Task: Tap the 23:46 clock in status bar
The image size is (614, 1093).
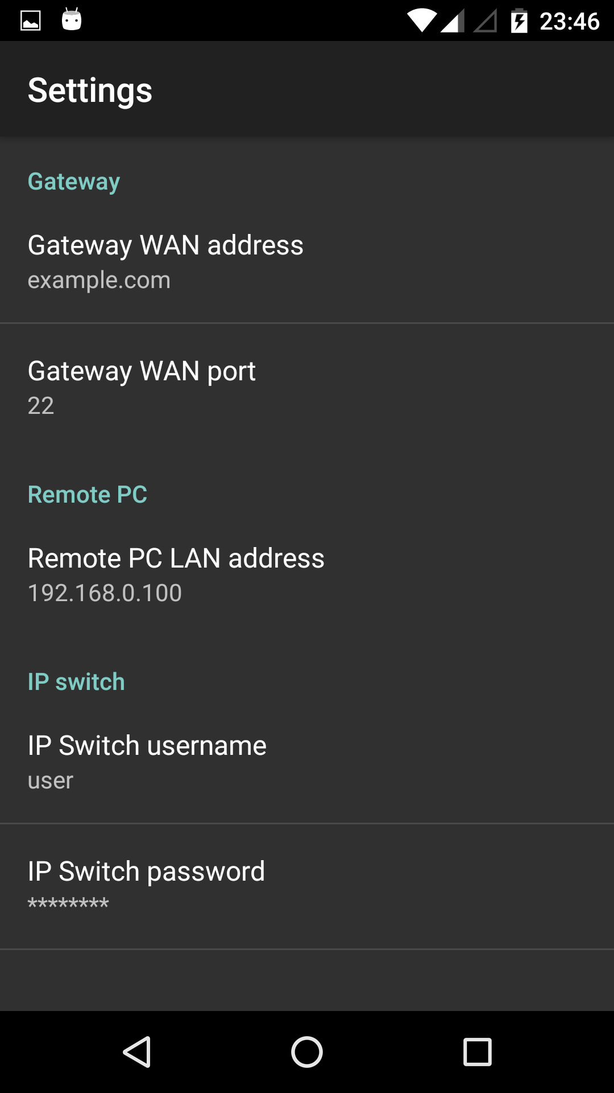Action: pos(569,21)
